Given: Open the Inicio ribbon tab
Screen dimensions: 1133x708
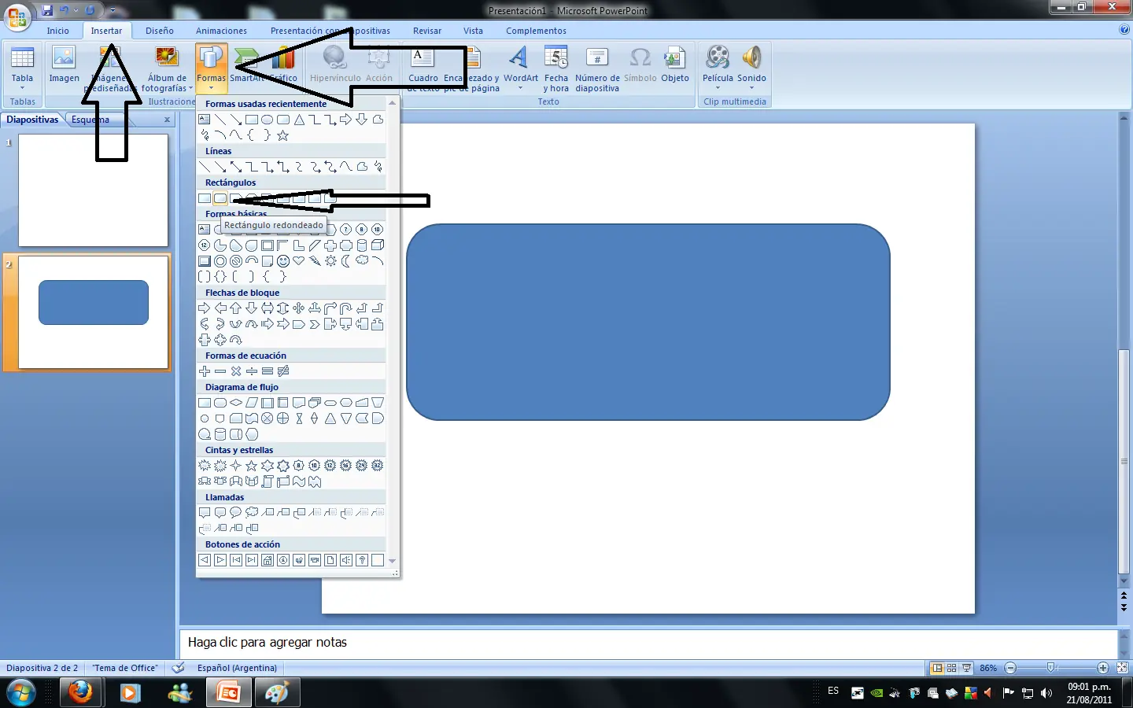Looking at the screenshot, I should [x=58, y=31].
